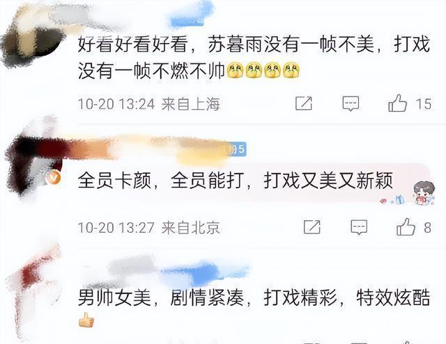Like the comment posted from 上海
Image resolution: width=446 pixels, height=344 pixels.
tap(398, 104)
